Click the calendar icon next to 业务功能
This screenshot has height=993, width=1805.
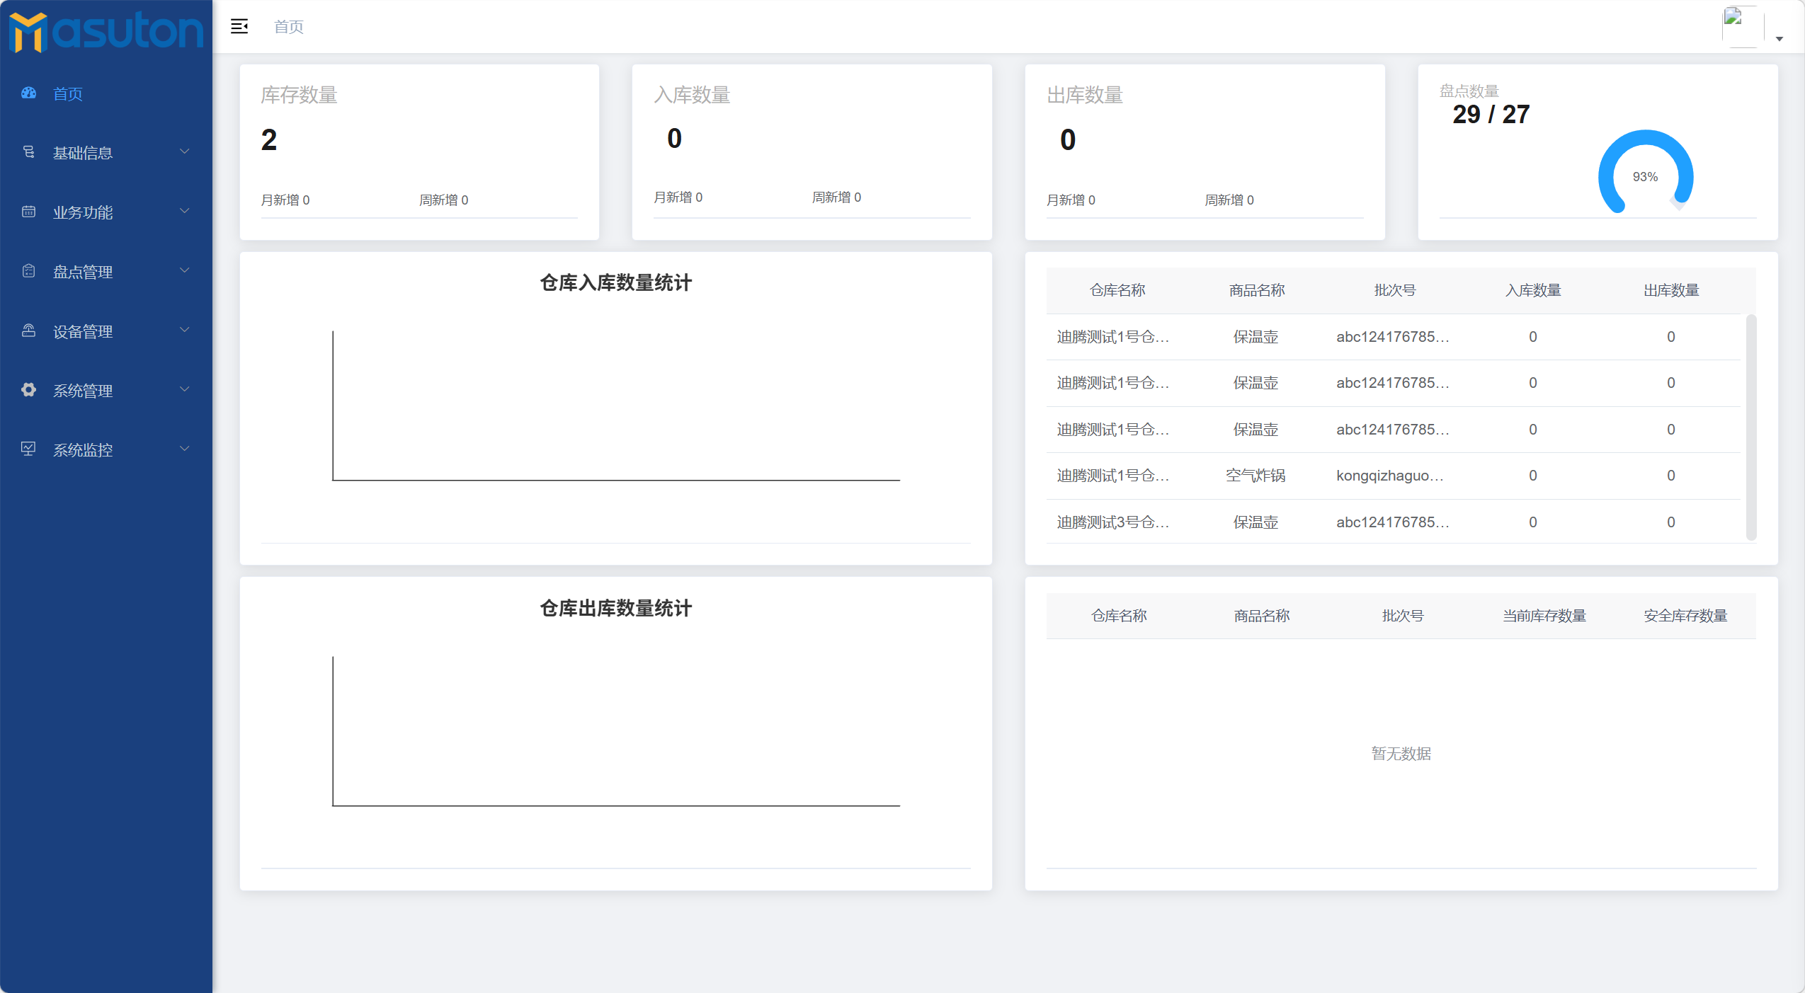(x=28, y=211)
